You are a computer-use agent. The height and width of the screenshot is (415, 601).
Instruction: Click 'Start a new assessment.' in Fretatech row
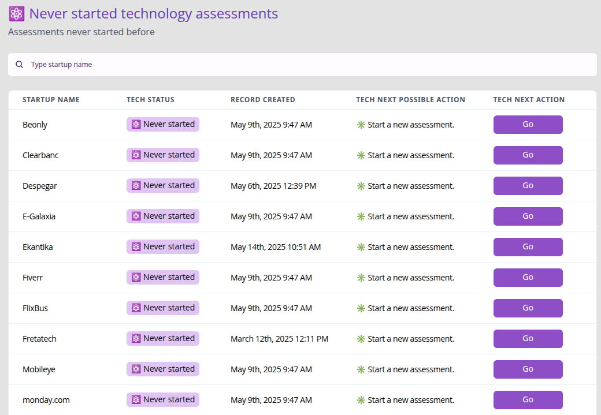point(411,339)
